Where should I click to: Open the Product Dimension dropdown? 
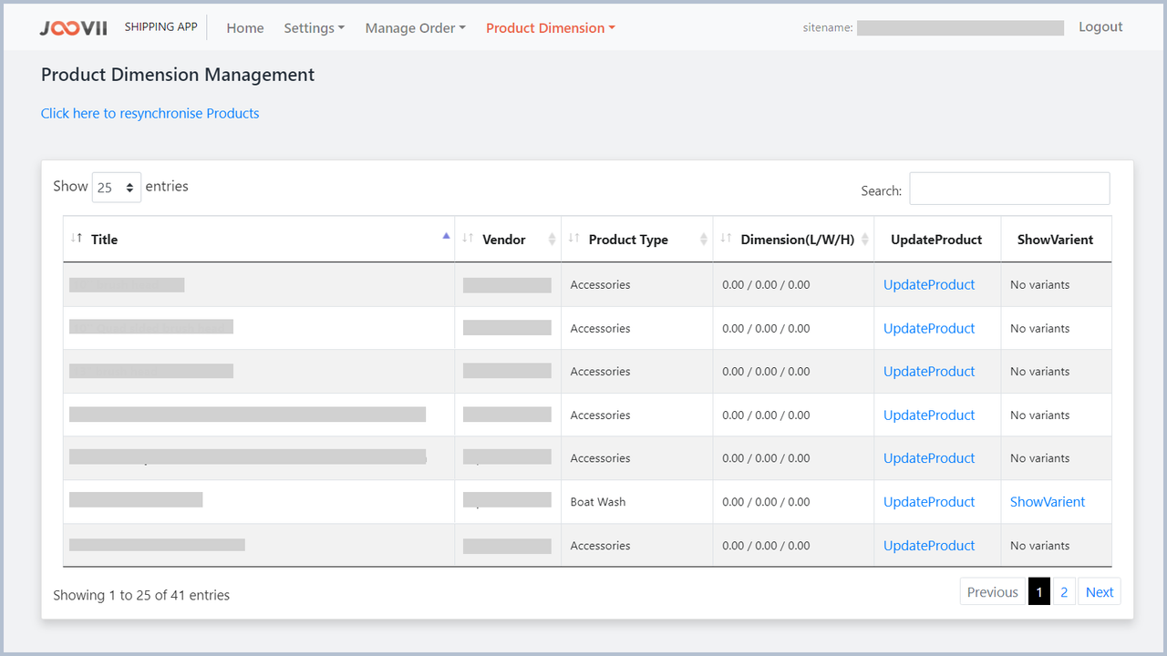point(550,28)
